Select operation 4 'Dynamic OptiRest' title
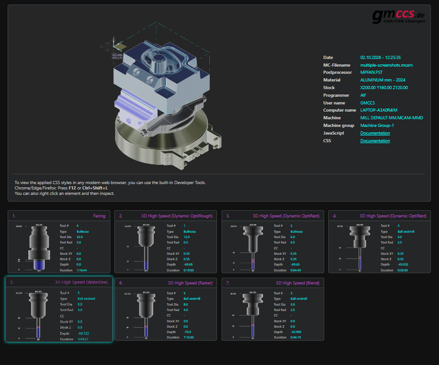The width and height of the screenshot is (439, 365). (393, 216)
